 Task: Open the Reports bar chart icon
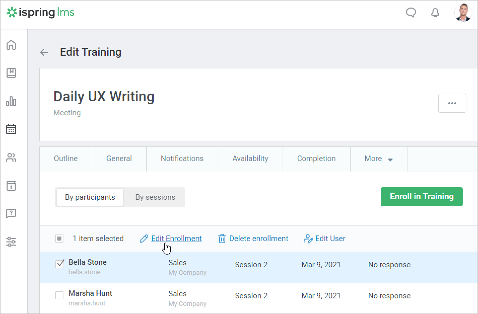point(11,101)
